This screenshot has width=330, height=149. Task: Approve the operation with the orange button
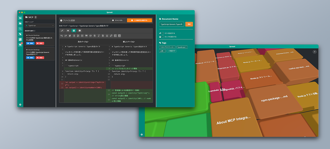[x=139, y=20]
